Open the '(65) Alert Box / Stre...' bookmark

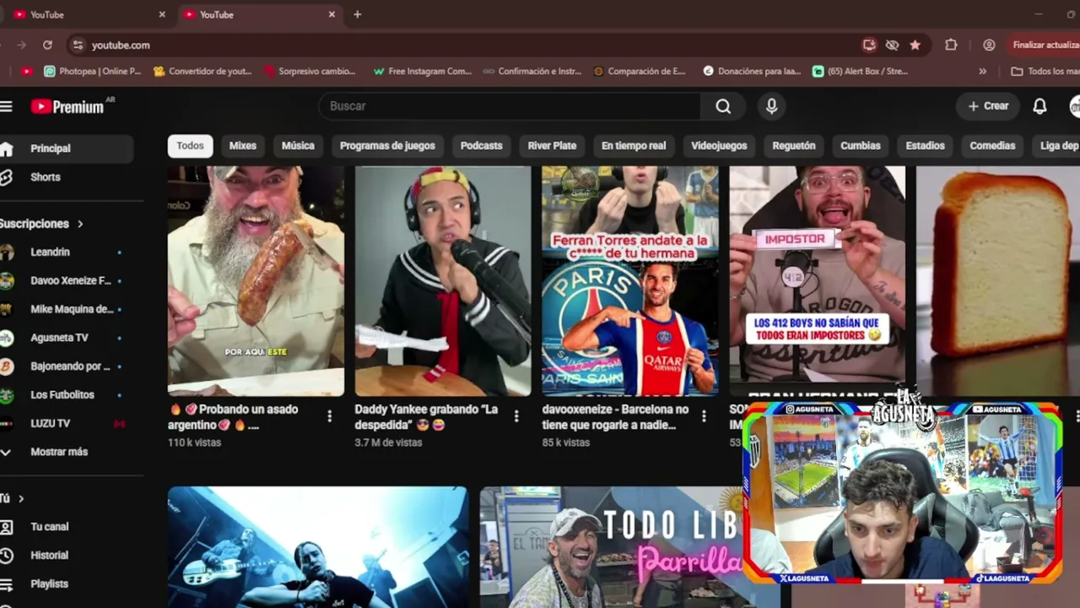coord(860,71)
